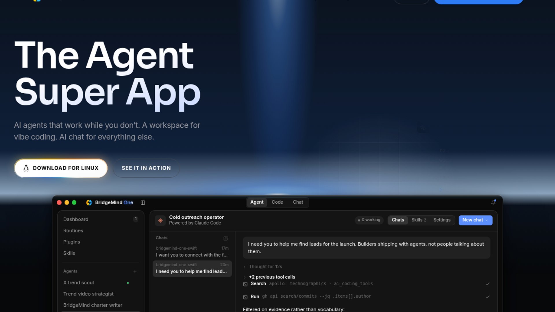The width and height of the screenshot is (555, 312).
Task: Click the compose new chat icon
Action: click(225, 238)
